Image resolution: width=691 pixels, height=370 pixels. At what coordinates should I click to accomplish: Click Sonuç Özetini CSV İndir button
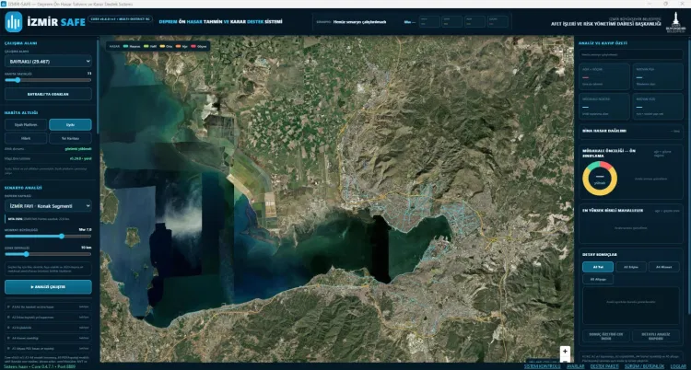point(606,336)
